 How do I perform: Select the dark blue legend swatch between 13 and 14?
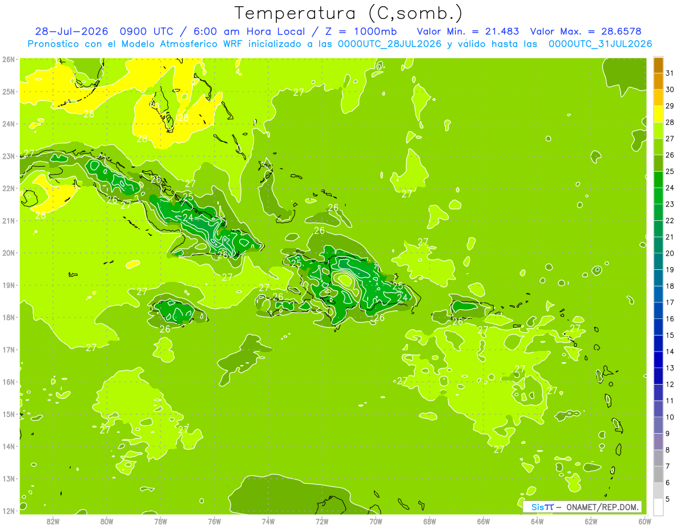tap(658, 360)
